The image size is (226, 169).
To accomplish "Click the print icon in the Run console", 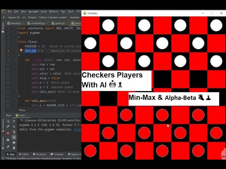I will (14, 143).
